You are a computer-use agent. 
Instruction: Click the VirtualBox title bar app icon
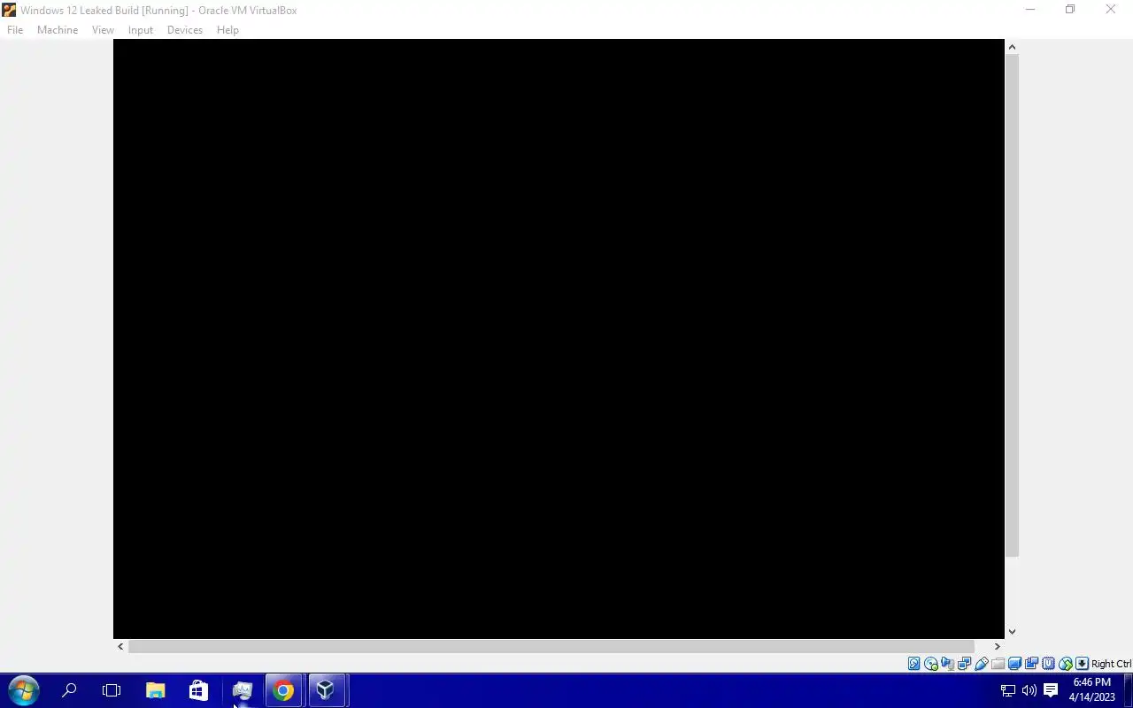pyautogui.click(x=9, y=11)
